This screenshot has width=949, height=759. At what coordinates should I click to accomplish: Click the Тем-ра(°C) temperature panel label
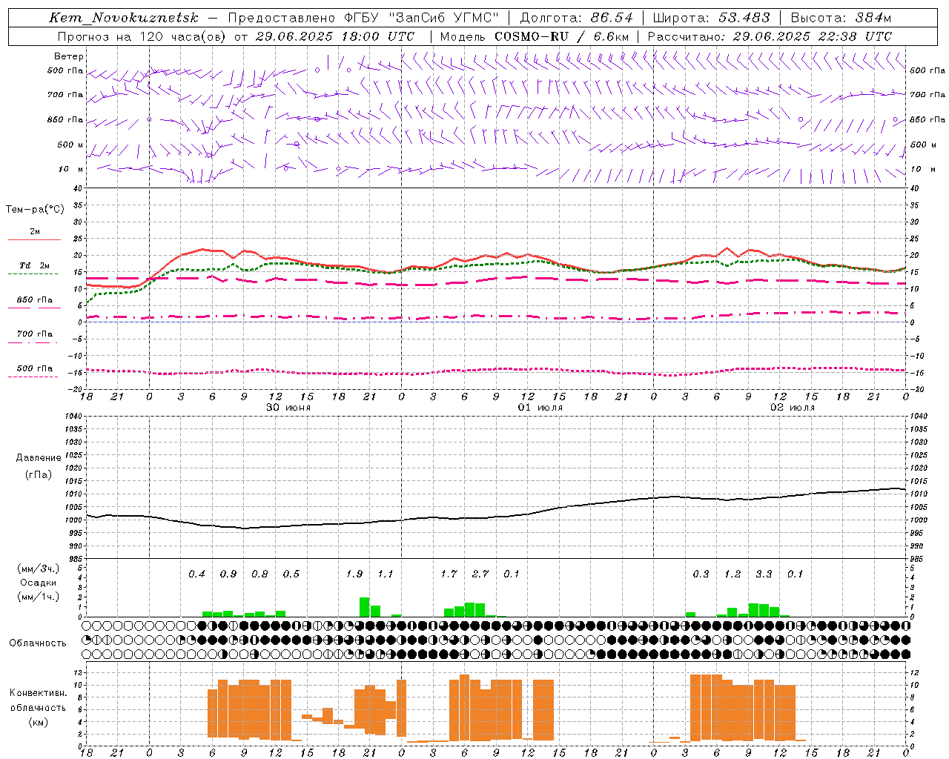35,210
